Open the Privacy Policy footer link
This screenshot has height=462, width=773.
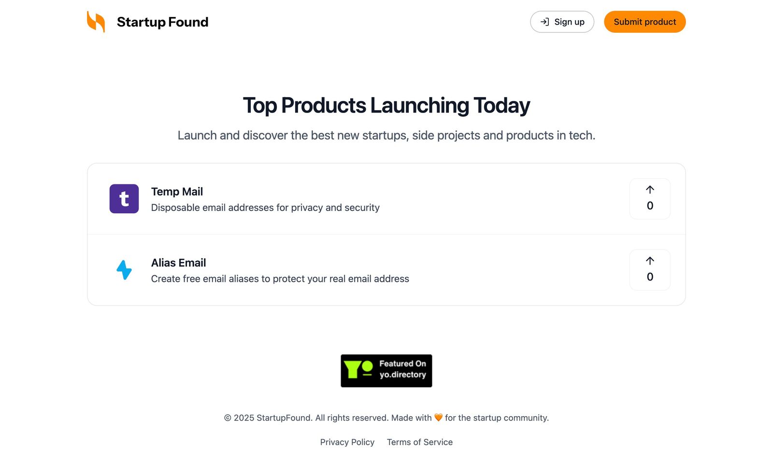tap(347, 442)
